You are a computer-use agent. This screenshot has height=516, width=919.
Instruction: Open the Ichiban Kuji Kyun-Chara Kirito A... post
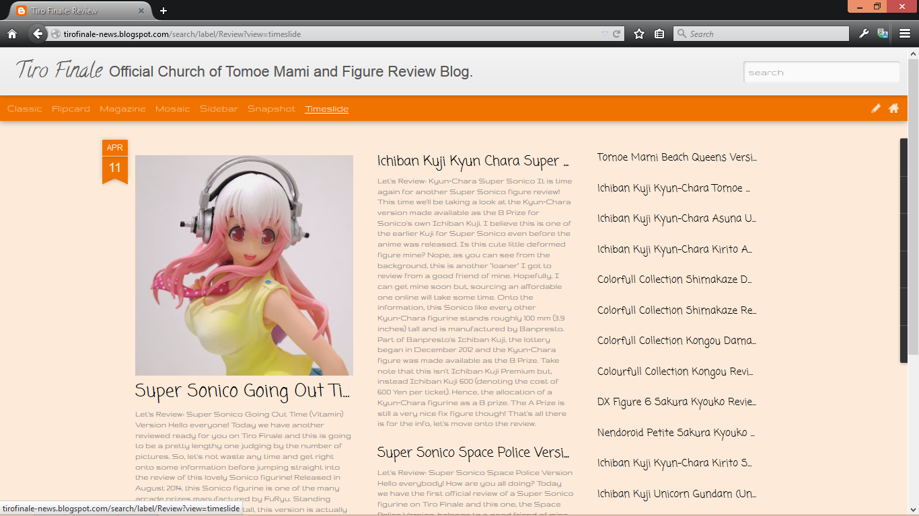click(x=675, y=250)
